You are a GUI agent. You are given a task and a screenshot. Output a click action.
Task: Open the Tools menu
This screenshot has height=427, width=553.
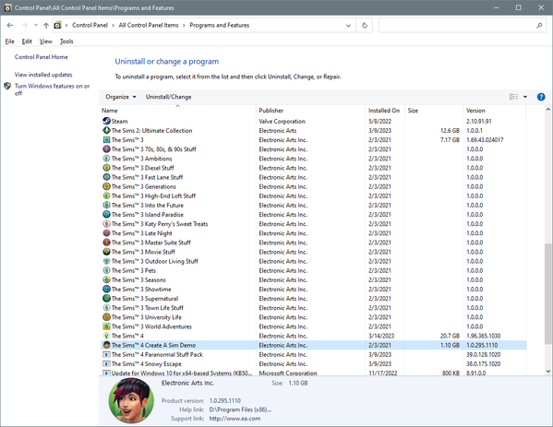coord(66,42)
